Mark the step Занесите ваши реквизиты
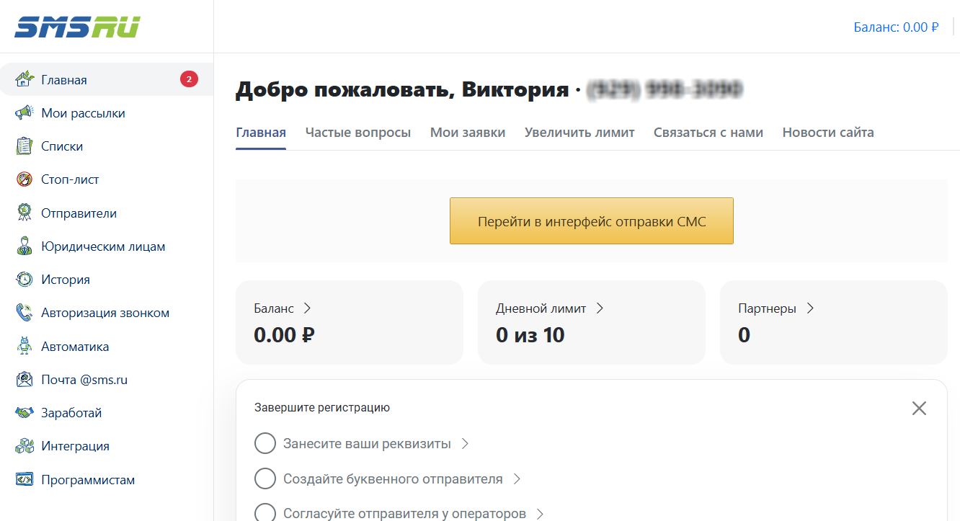 point(265,443)
